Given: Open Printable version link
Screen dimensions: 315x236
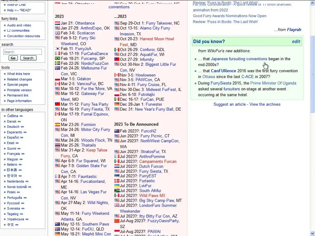Looking at the screenshot, I should click(19, 90).
